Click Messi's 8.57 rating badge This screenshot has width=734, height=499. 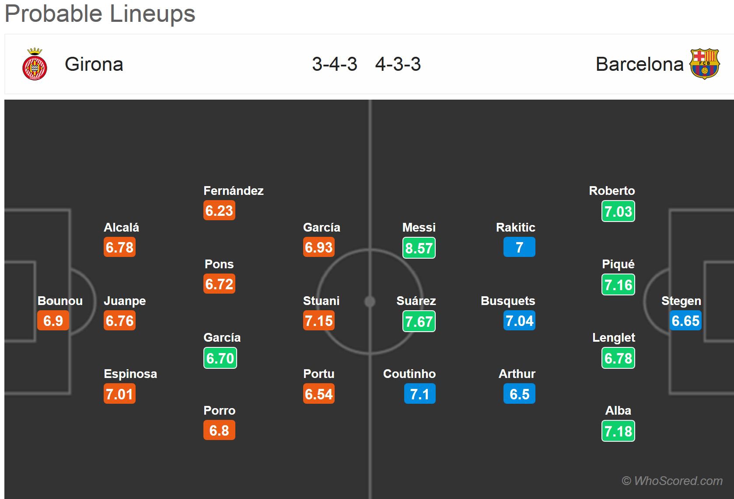(x=419, y=248)
